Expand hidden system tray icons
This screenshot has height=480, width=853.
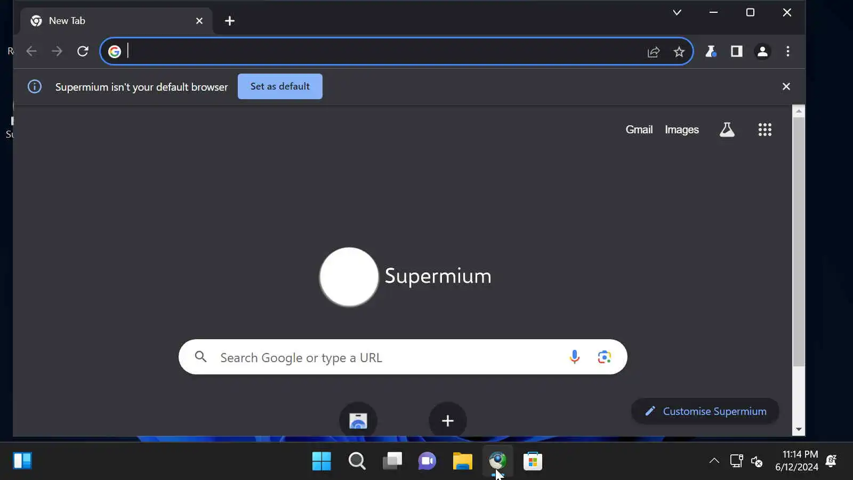point(714,461)
